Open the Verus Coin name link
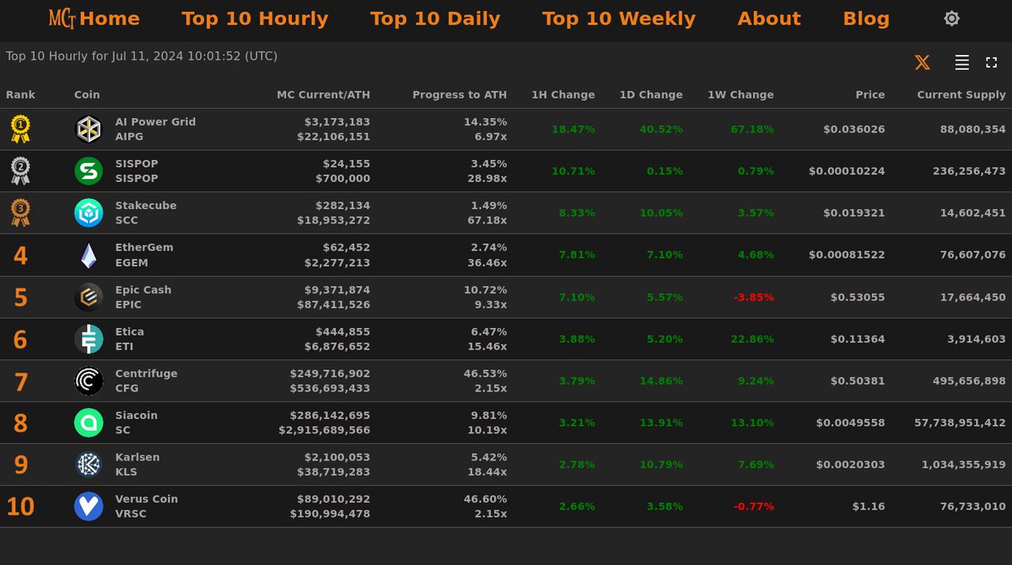Screen dimensions: 1012x565 [147, 499]
